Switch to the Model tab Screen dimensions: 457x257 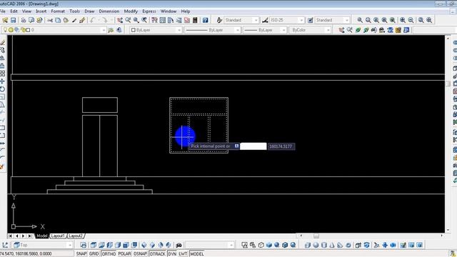pyautogui.click(x=41, y=236)
